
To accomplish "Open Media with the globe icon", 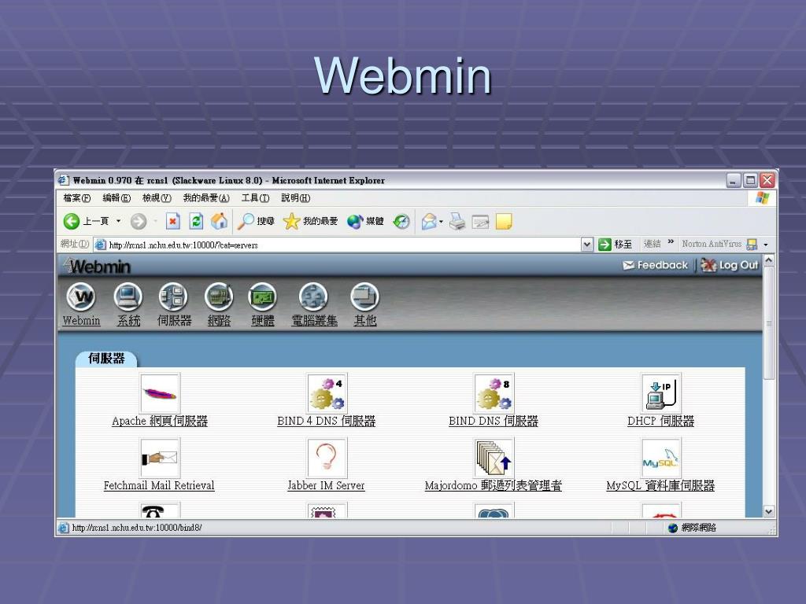I will [355, 221].
